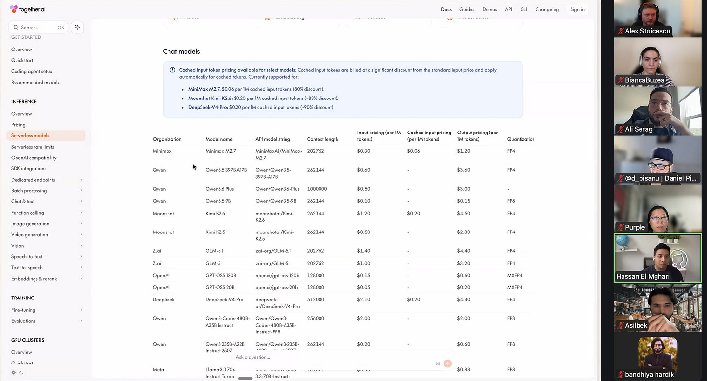
Task: Click Asilbek's muted microphone icon
Action: 620,325
